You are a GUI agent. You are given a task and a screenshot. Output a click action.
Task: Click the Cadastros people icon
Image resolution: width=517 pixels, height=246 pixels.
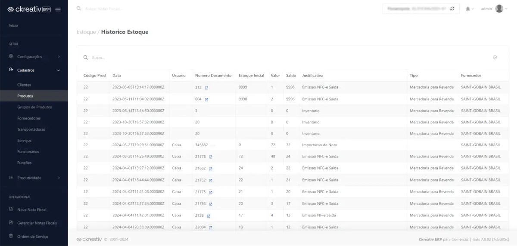pos(11,70)
